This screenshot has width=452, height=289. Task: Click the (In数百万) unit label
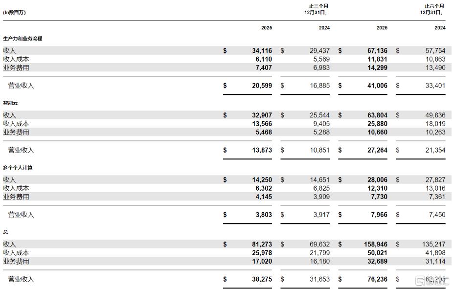(x=14, y=12)
